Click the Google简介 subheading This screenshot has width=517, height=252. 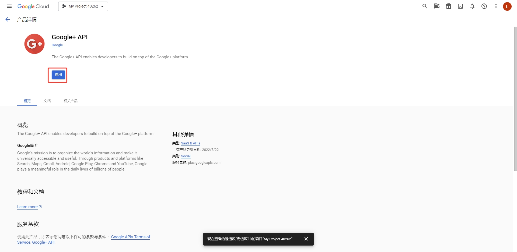pyautogui.click(x=28, y=145)
